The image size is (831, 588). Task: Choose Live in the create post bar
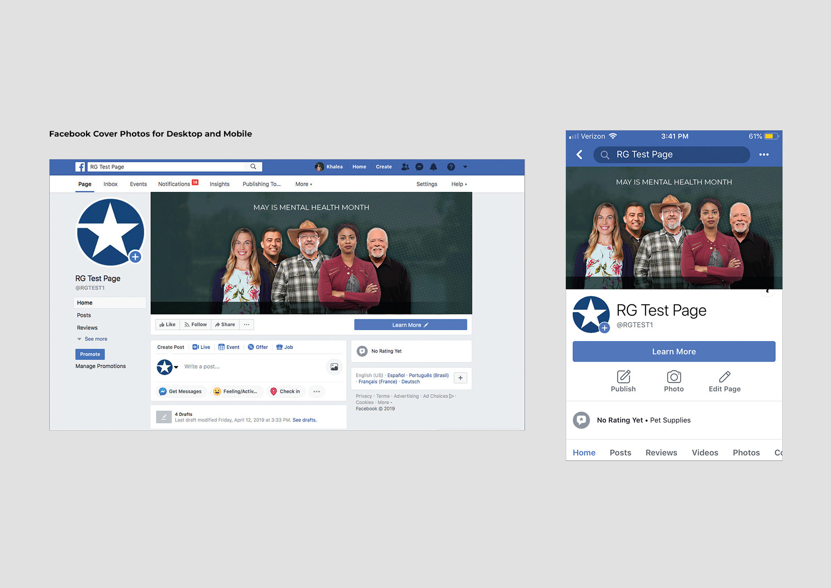point(201,347)
